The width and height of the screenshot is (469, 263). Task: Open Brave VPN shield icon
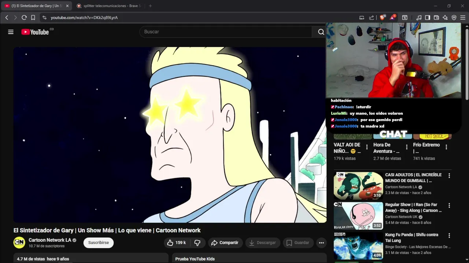click(454, 18)
